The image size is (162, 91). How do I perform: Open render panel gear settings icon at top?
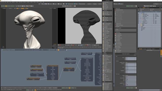(x=136, y=6)
